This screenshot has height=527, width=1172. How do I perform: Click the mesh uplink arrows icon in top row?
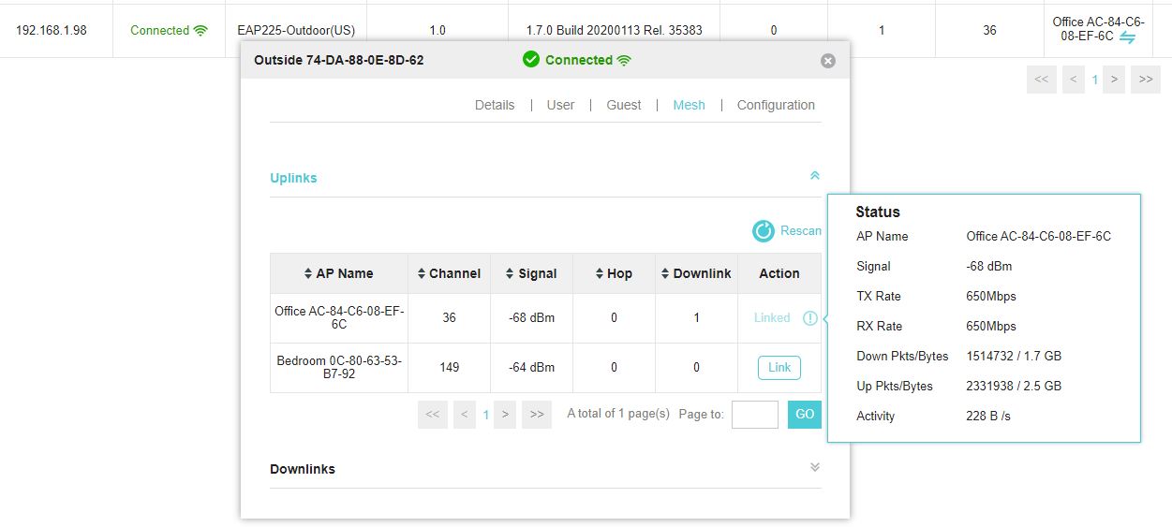[x=1128, y=37]
